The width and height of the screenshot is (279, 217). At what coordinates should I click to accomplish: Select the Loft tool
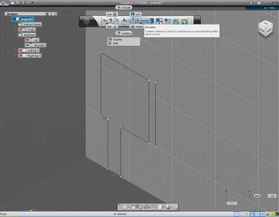(x=136, y=14)
